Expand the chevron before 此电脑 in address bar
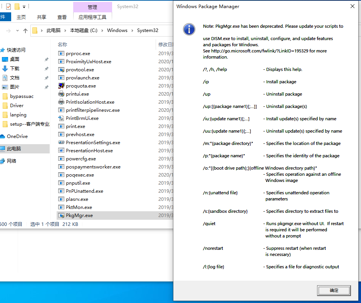361x303 pixels. coord(42,30)
